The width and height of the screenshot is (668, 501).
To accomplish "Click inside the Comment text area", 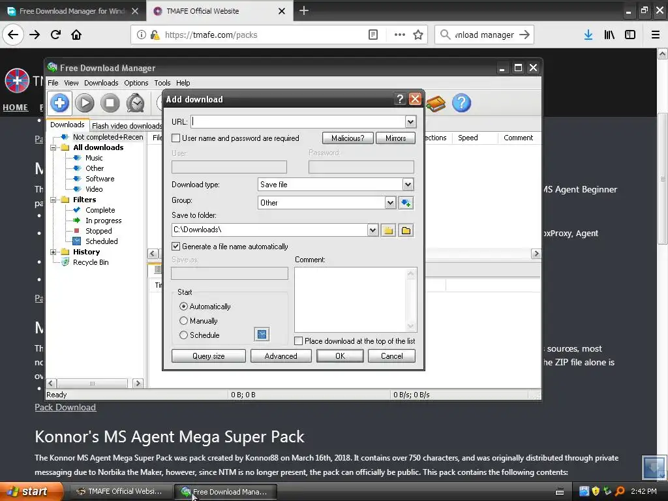I will click(x=352, y=299).
